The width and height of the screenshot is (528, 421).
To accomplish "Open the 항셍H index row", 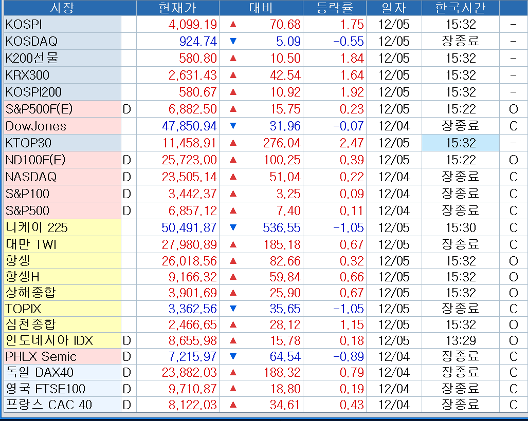I will pos(23,277).
